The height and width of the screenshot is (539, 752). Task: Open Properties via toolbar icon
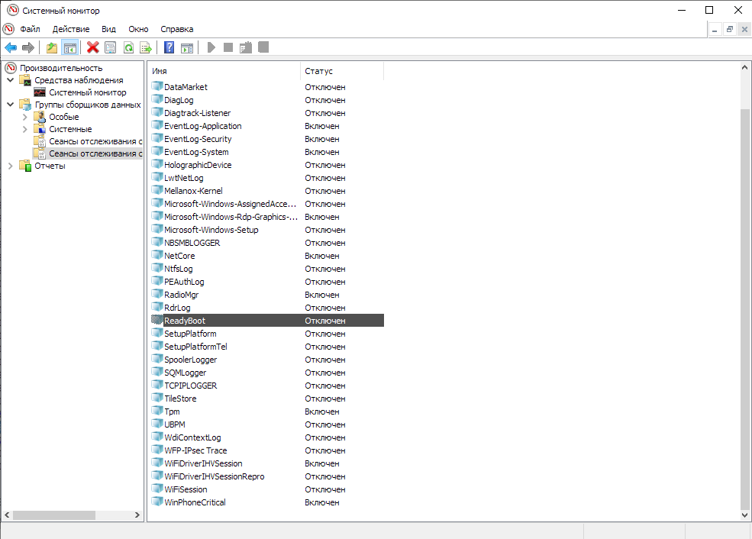(110, 47)
